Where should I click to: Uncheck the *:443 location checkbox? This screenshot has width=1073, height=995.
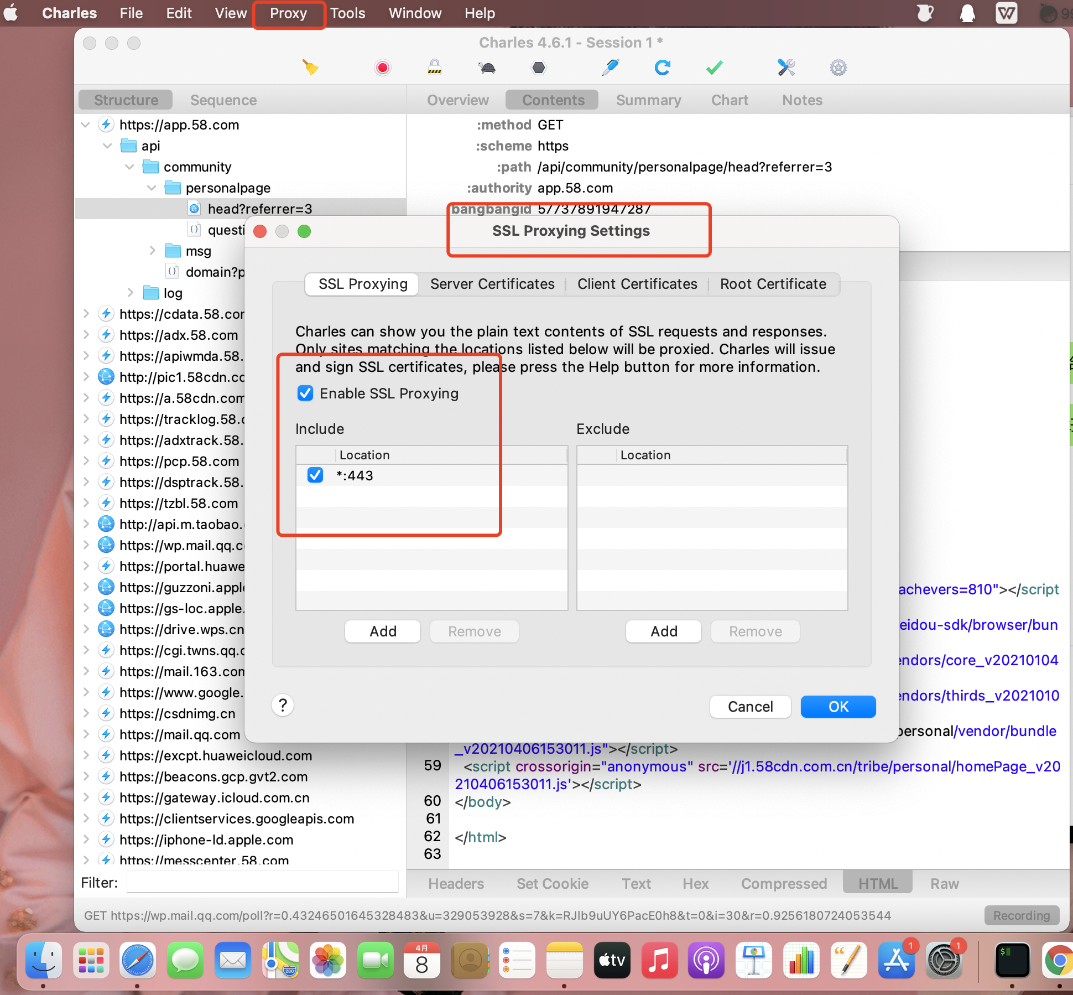point(315,475)
